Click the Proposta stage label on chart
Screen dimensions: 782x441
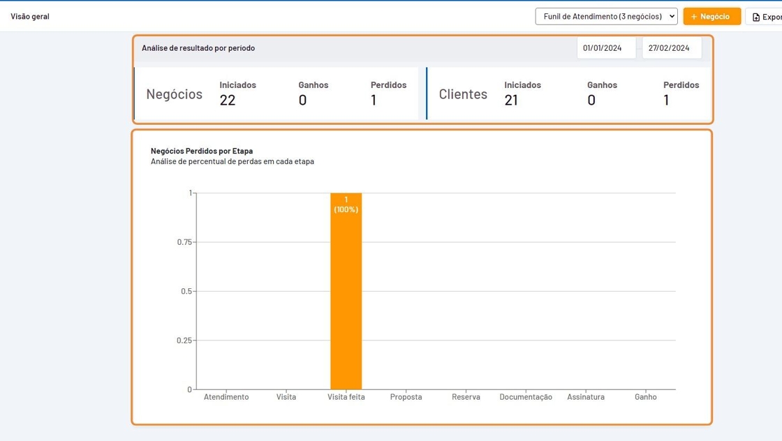point(406,397)
